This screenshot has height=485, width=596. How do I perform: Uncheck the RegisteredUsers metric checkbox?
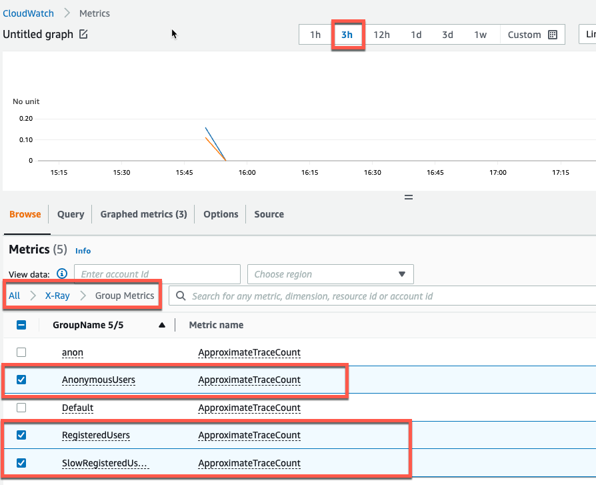[x=21, y=435]
